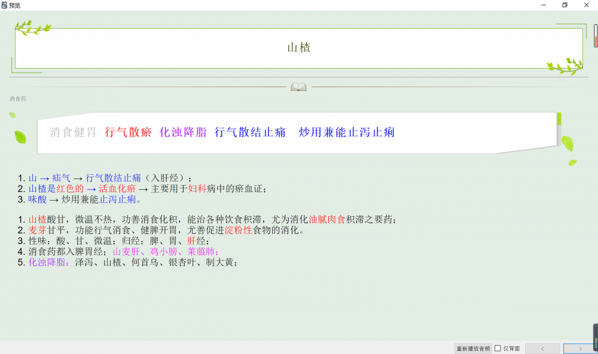Click the purple text 化浊降脂 in the banner
The image size is (598, 354).
tap(183, 132)
